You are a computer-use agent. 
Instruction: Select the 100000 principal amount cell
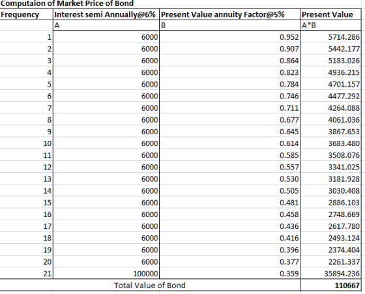[106, 274]
